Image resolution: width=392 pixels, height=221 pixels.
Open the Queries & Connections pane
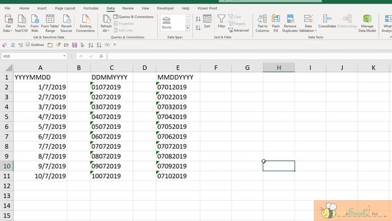tap(134, 17)
